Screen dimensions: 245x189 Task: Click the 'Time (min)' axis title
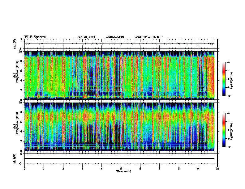point(124,171)
